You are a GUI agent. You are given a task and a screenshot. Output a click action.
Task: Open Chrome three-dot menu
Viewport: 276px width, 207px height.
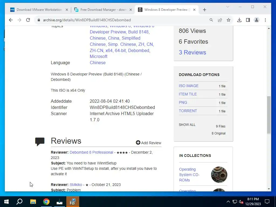click(x=265, y=20)
